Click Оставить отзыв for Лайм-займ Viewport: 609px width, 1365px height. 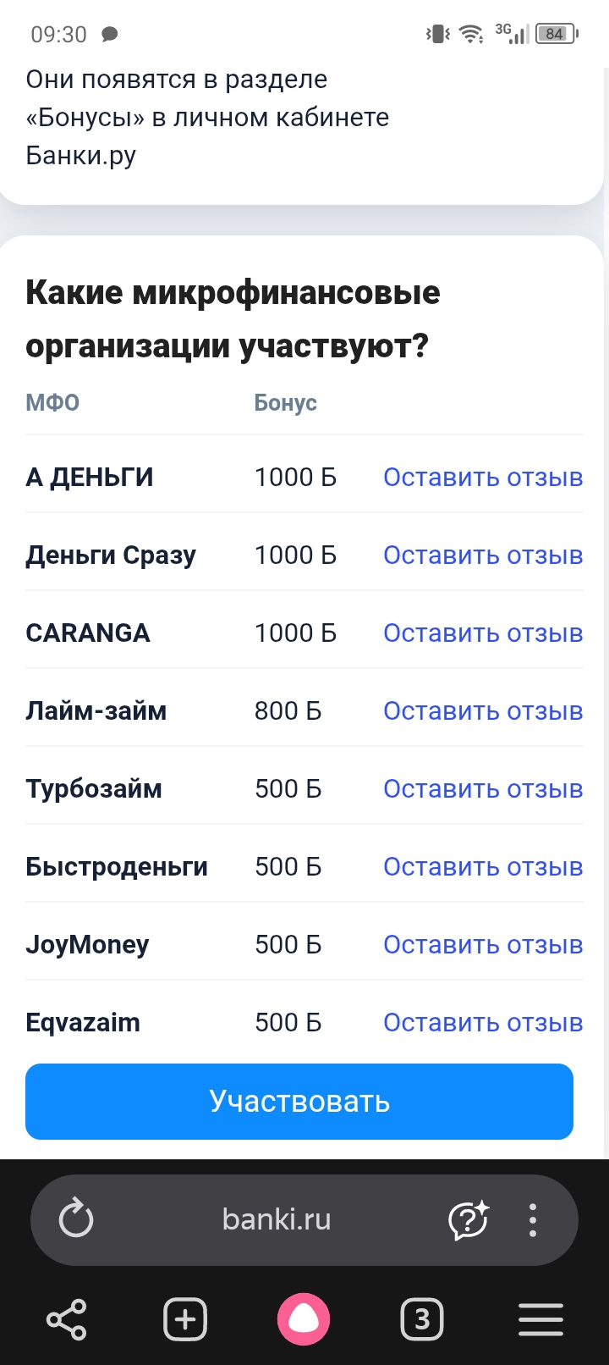483,711
